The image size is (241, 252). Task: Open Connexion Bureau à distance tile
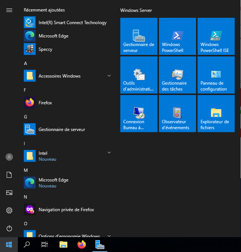(139, 114)
